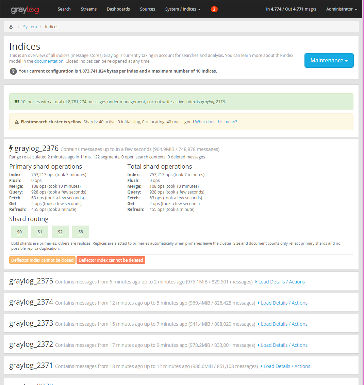Click the 'Range re-calculated 2 minutes ago' line

(107, 157)
